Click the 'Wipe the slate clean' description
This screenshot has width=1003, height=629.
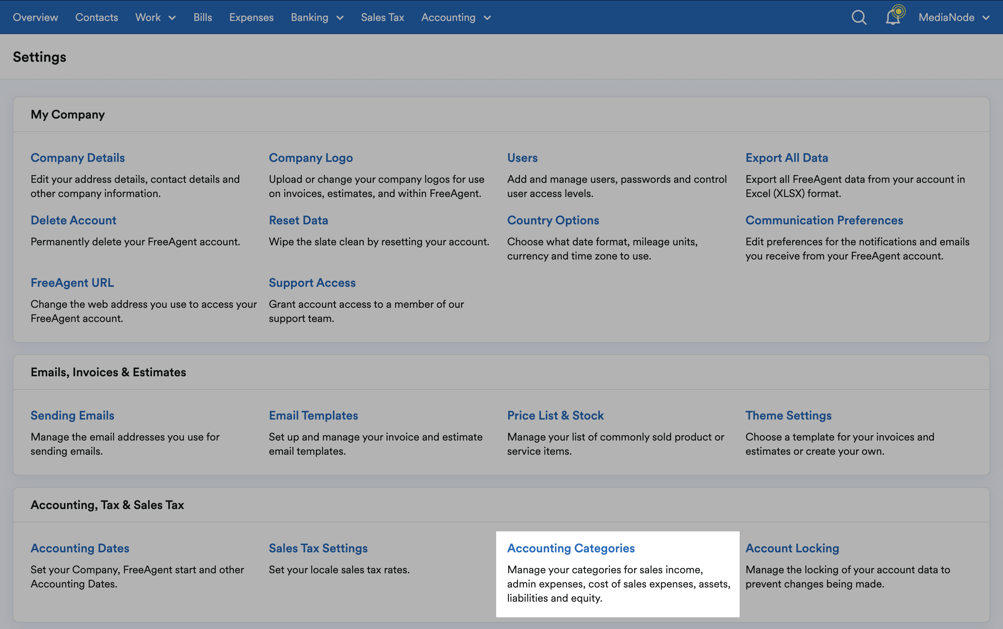tap(379, 242)
